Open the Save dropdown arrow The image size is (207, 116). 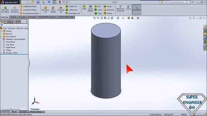40,2
